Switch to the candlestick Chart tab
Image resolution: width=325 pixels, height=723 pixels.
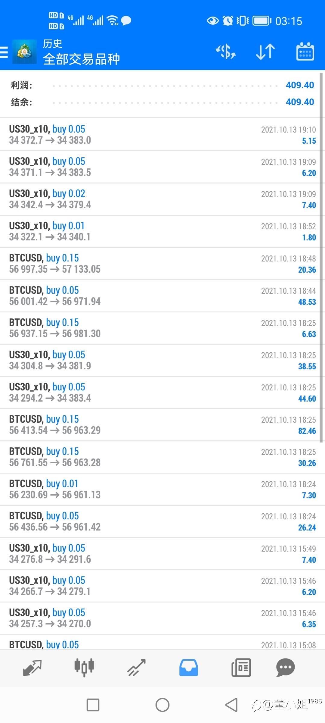pos(84,668)
